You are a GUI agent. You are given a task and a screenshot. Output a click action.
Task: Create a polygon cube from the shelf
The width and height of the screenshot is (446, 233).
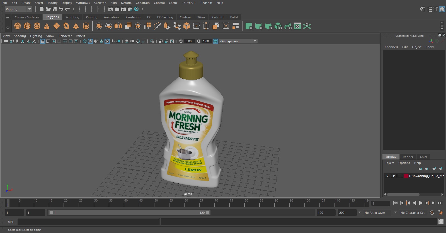click(x=27, y=26)
